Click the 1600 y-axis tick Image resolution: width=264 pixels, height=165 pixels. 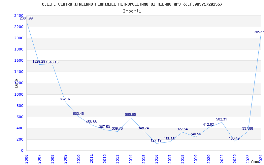point(19,60)
